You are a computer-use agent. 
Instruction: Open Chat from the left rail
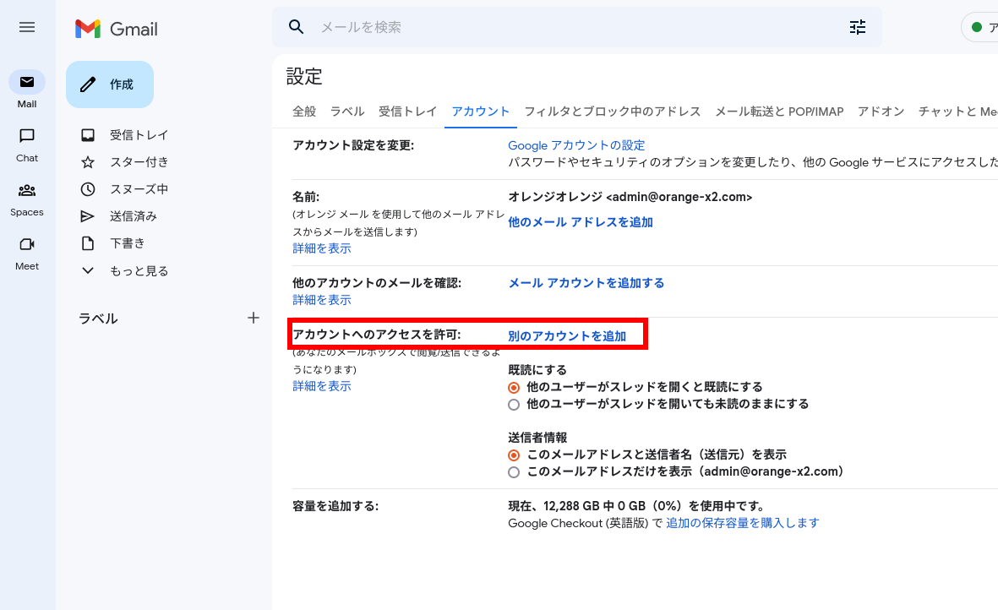pos(27,137)
